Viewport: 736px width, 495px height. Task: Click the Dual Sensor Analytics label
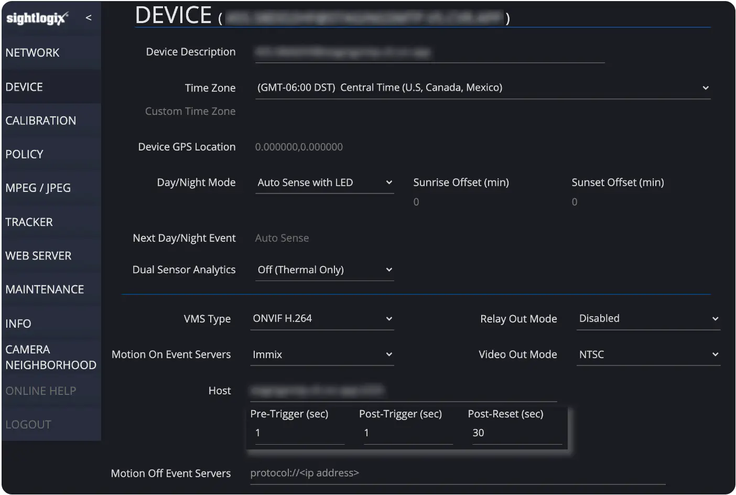coord(184,270)
